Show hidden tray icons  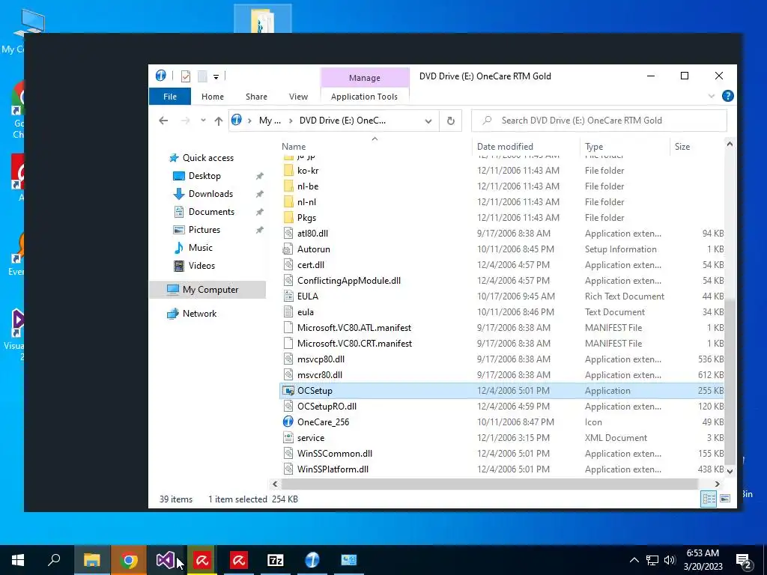coord(634,560)
